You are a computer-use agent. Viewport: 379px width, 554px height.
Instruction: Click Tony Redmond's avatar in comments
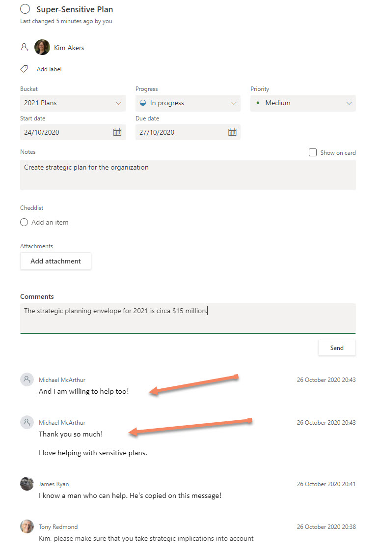click(27, 526)
